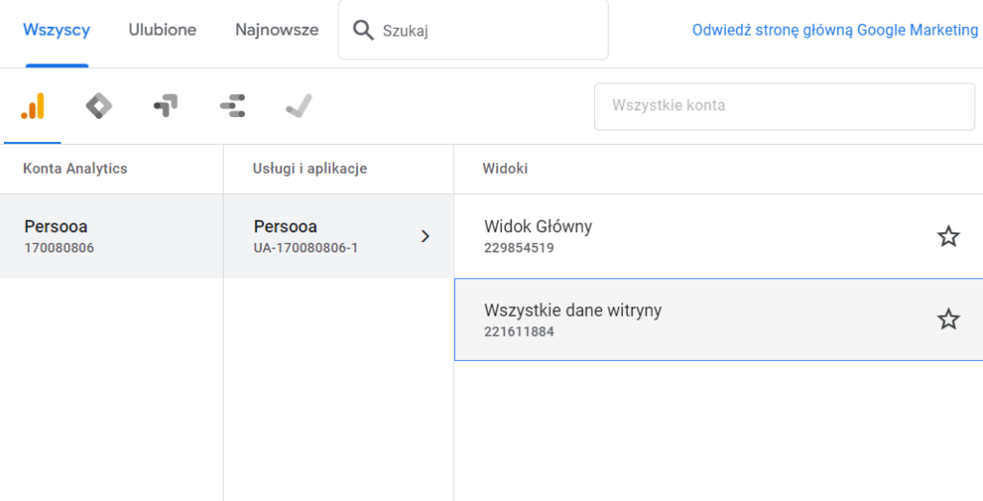
Task: Switch to the Najnowsze tab
Action: pyautogui.click(x=277, y=30)
